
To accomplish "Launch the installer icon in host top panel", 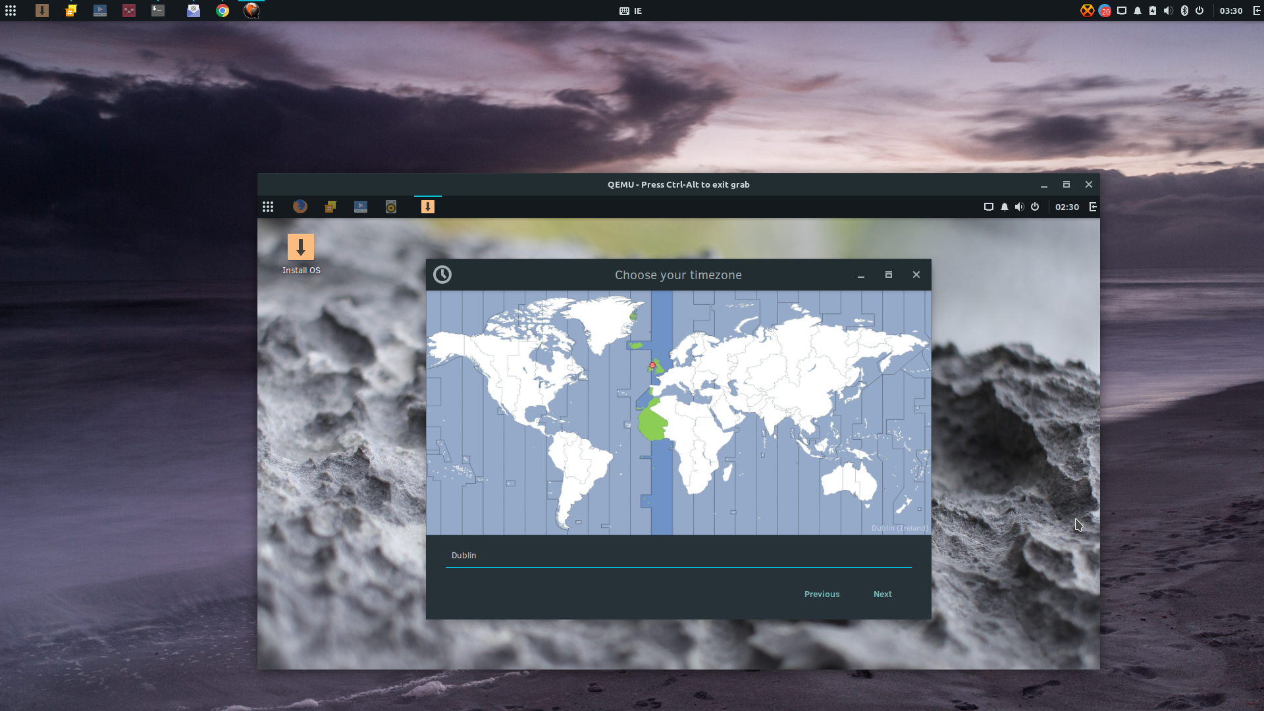I will point(42,11).
